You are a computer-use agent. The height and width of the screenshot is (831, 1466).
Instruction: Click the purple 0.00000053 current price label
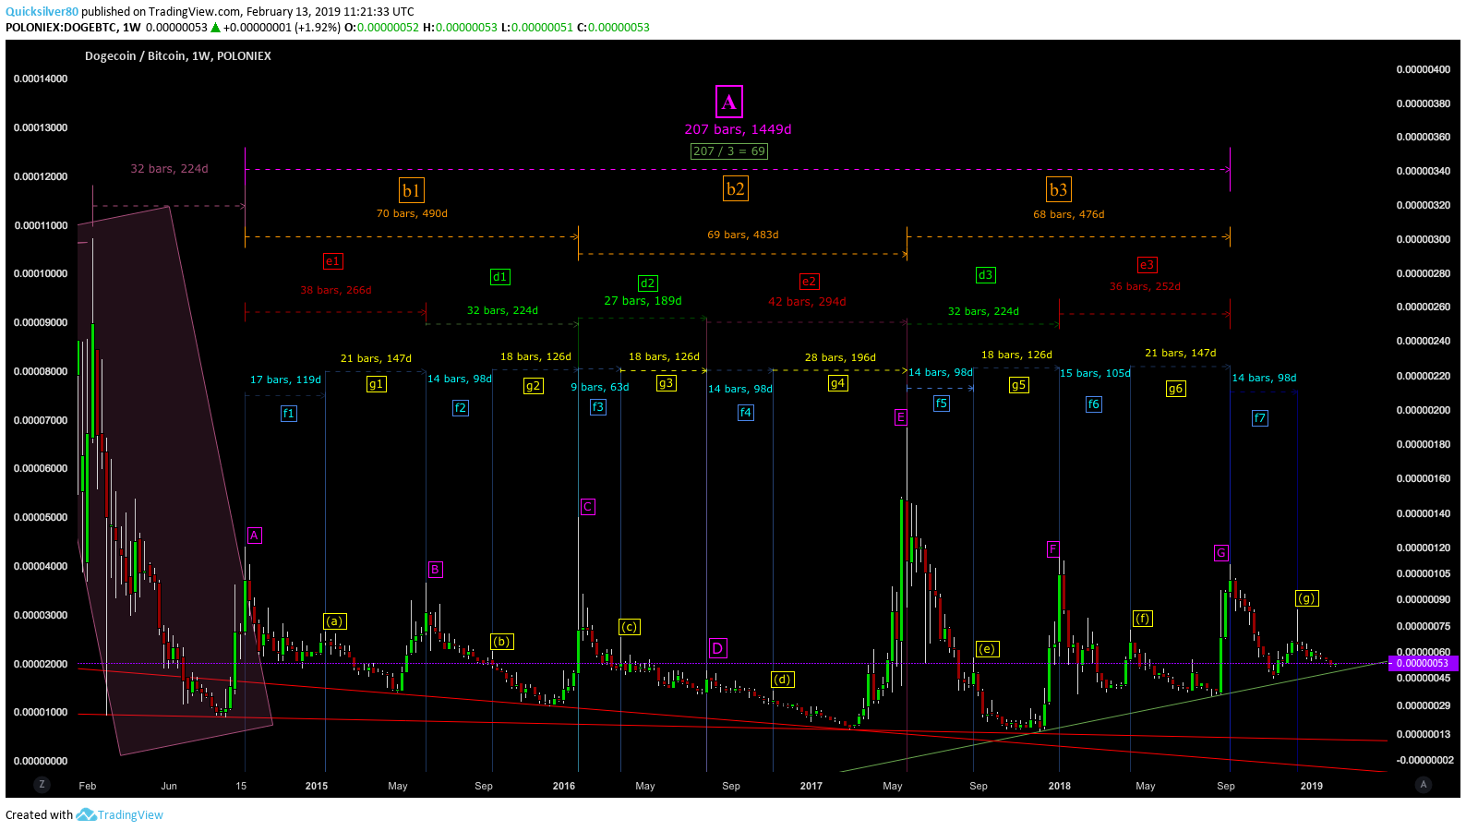click(1422, 663)
